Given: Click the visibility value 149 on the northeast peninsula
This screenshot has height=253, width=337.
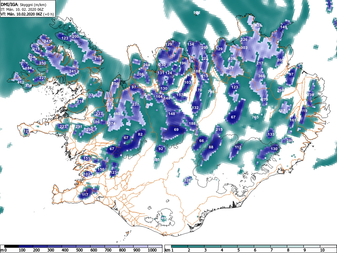Looking at the screenshot, I should (283, 27).
